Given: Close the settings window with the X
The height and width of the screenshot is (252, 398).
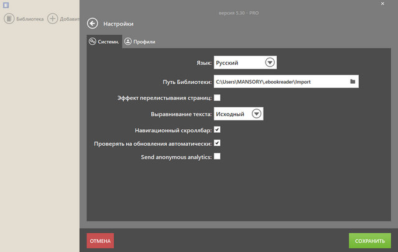Looking at the screenshot, I should coord(382,4).
